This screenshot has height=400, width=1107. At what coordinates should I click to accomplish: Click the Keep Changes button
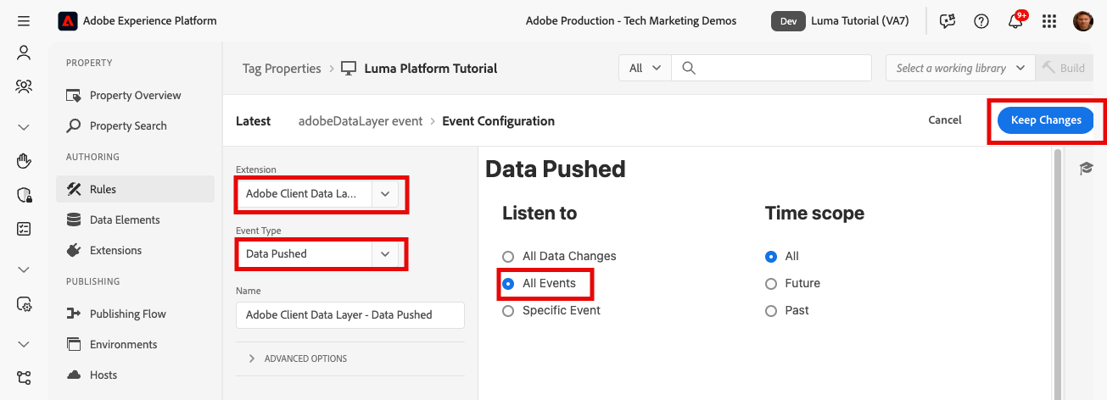[1046, 120]
